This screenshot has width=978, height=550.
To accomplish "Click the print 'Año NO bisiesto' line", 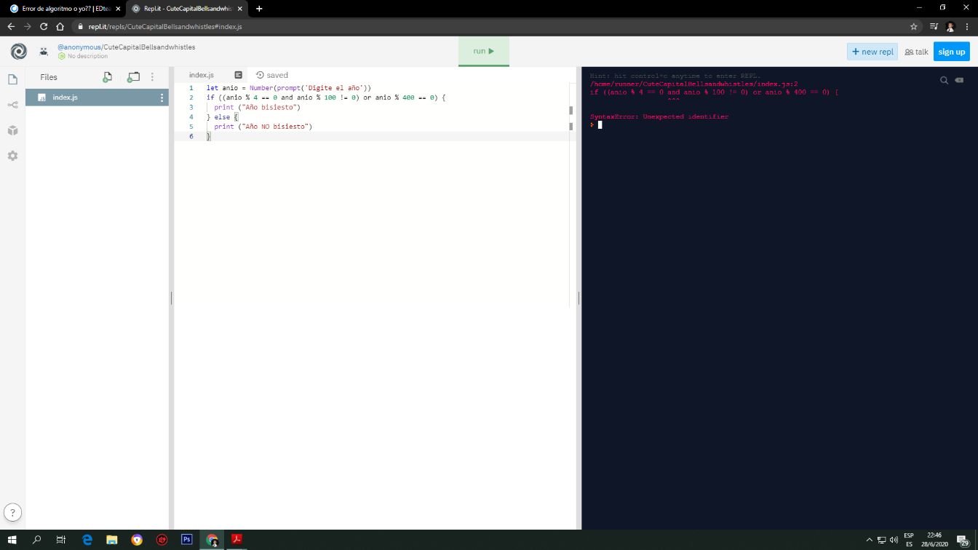I will point(263,127).
